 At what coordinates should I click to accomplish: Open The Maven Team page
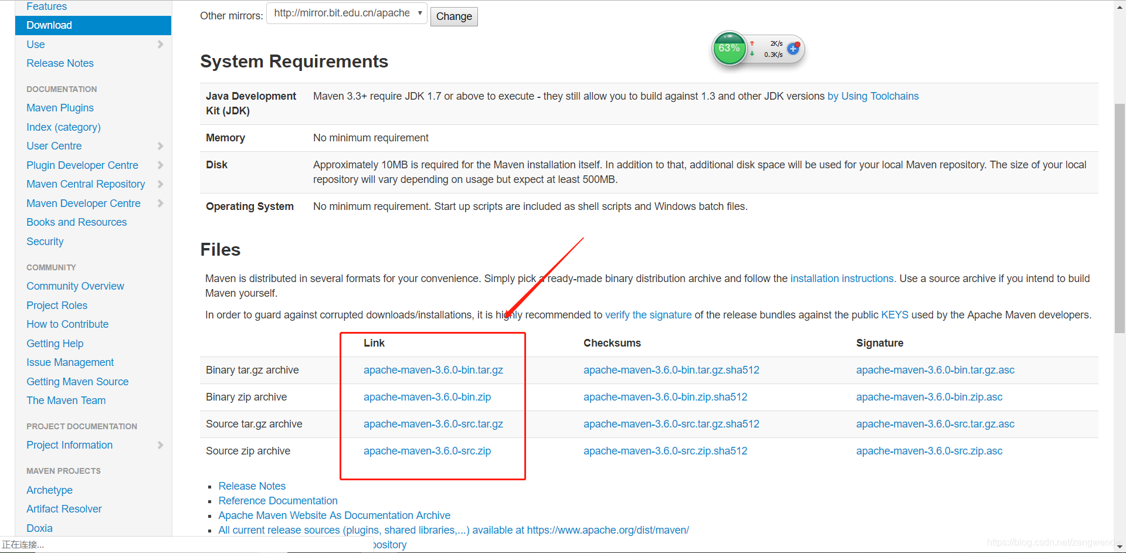coord(66,401)
